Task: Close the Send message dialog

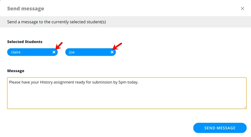Action: coord(242,9)
